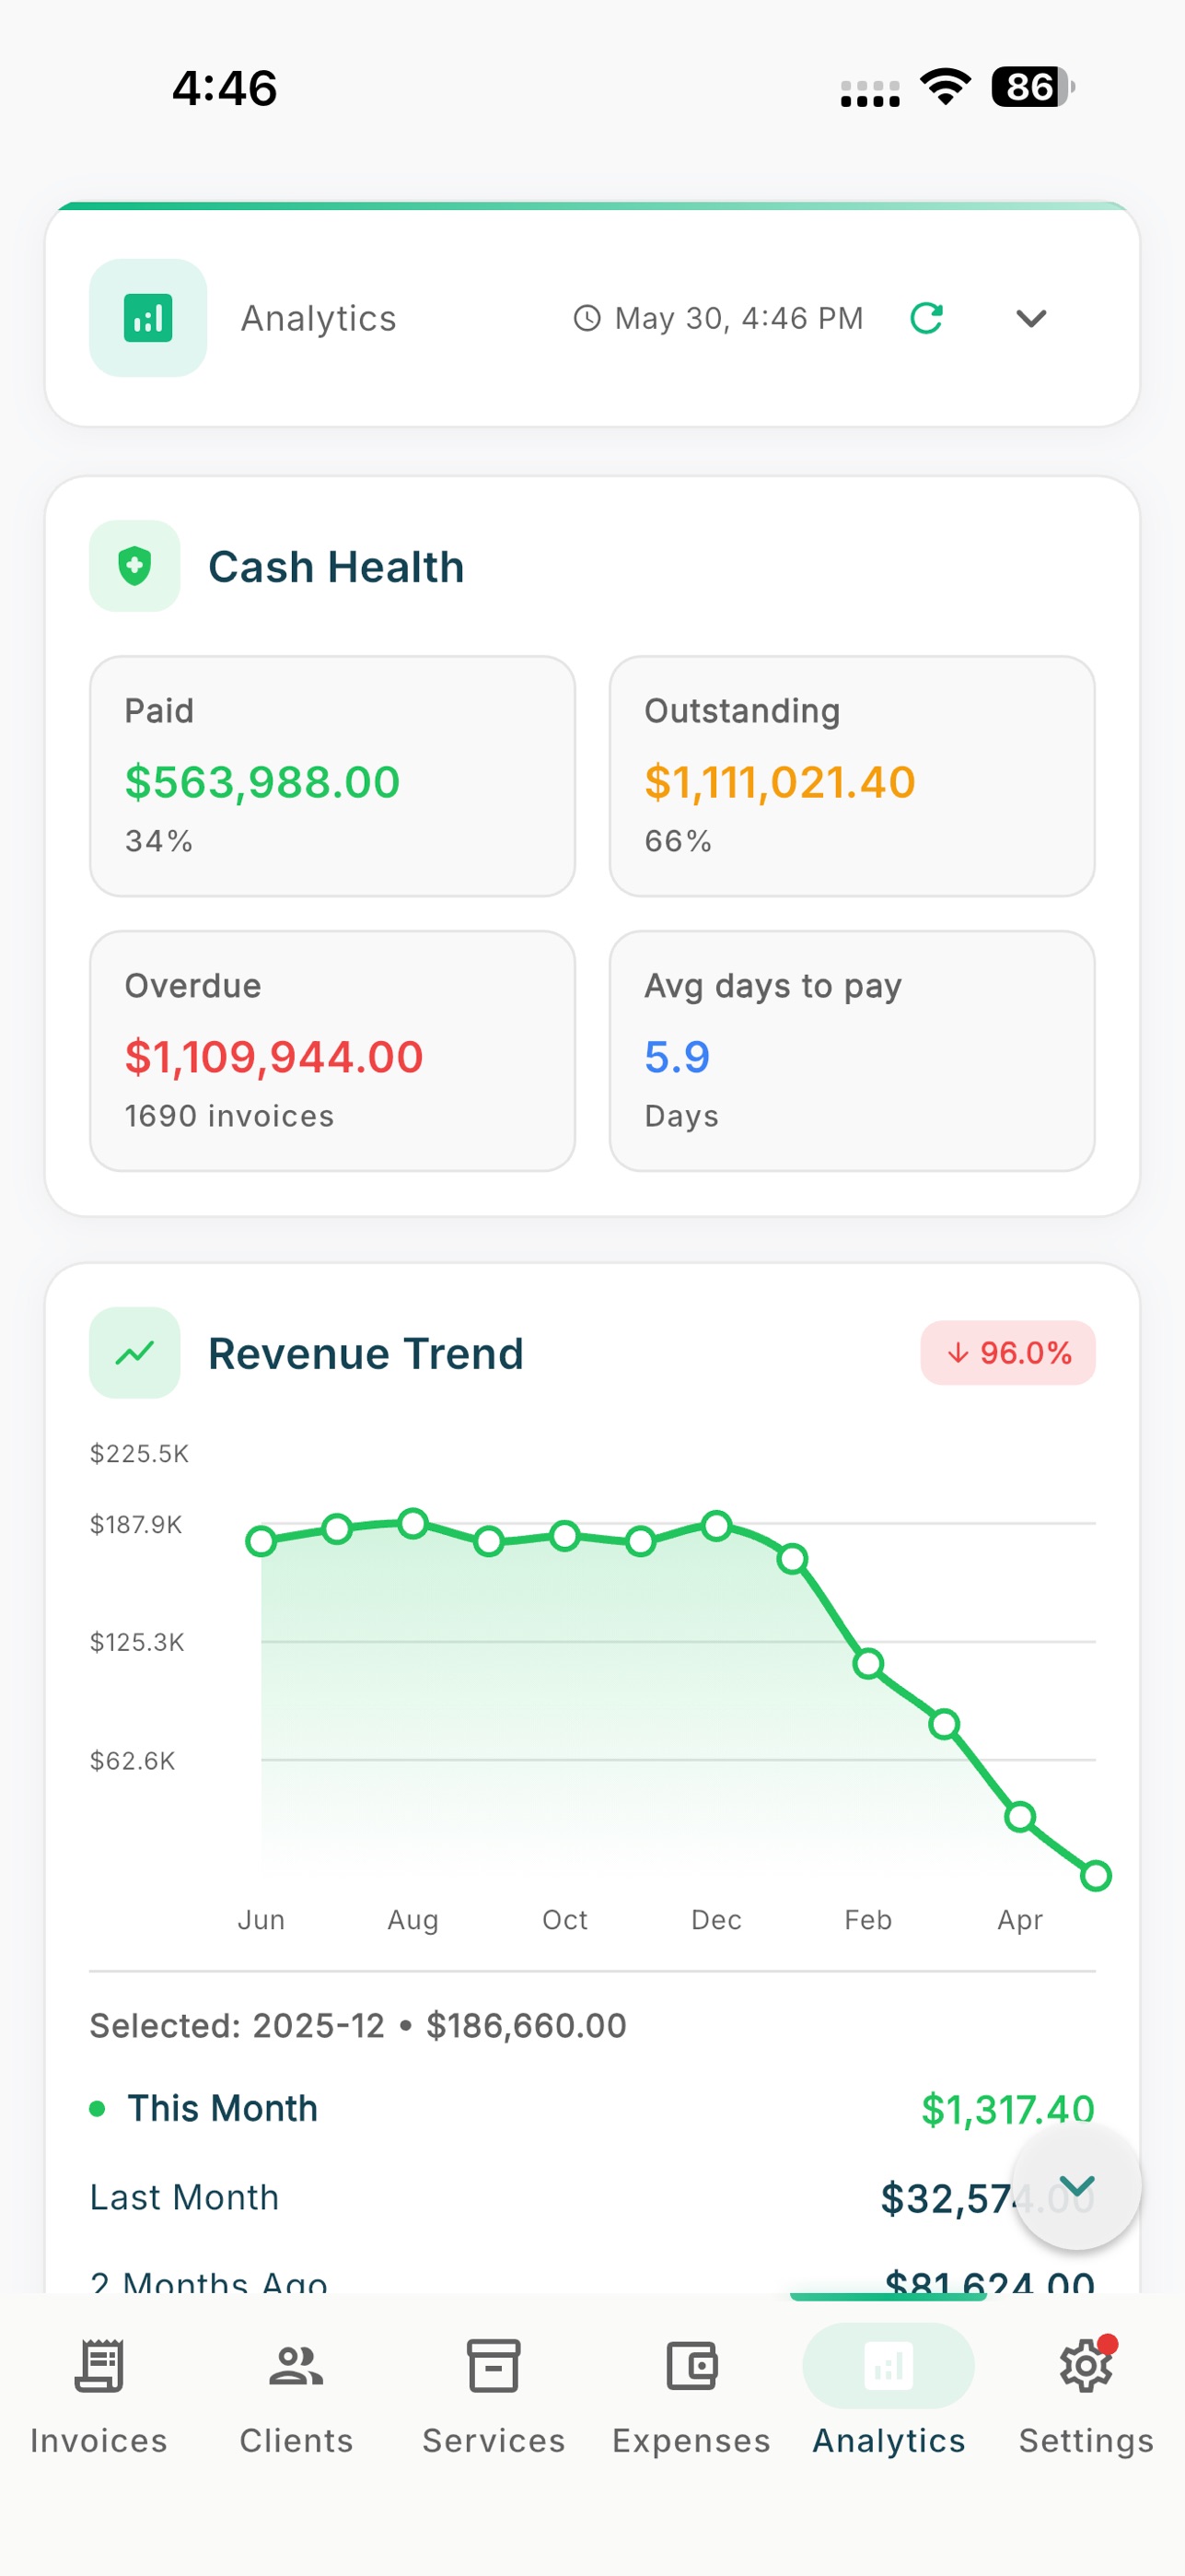The width and height of the screenshot is (1185, 2576).
Task: Tap the 96.0% decline badge
Action: 1007,1353
